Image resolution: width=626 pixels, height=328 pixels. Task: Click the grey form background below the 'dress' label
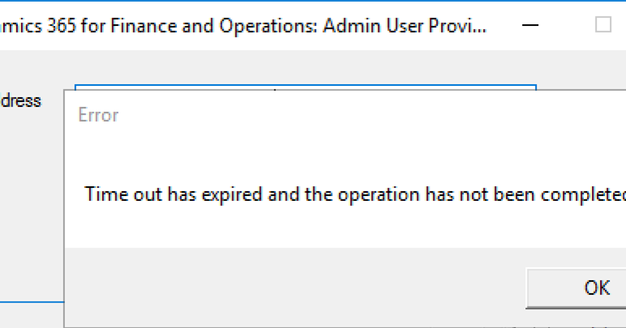coord(32,199)
